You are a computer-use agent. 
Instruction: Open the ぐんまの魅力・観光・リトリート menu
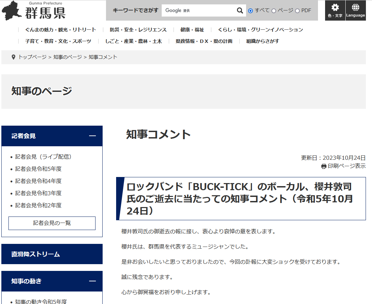[x=60, y=30]
